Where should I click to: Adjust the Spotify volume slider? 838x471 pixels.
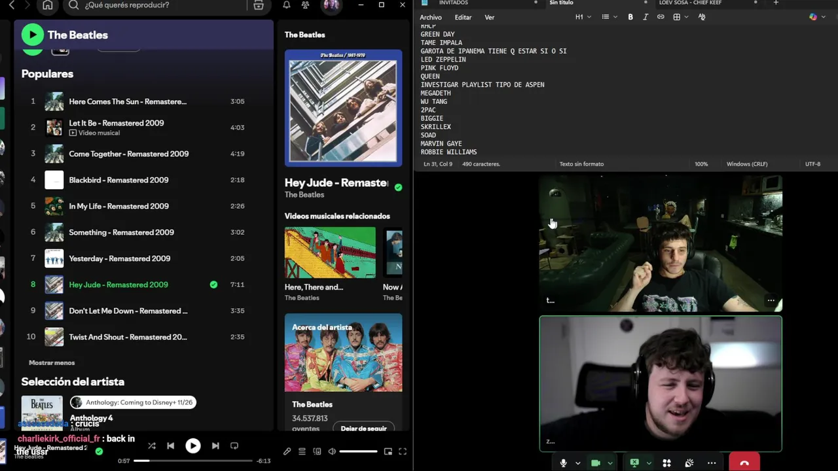point(358,451)
